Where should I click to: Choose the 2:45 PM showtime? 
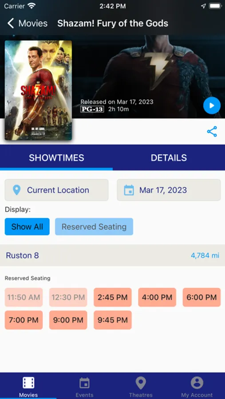[113, 297]
